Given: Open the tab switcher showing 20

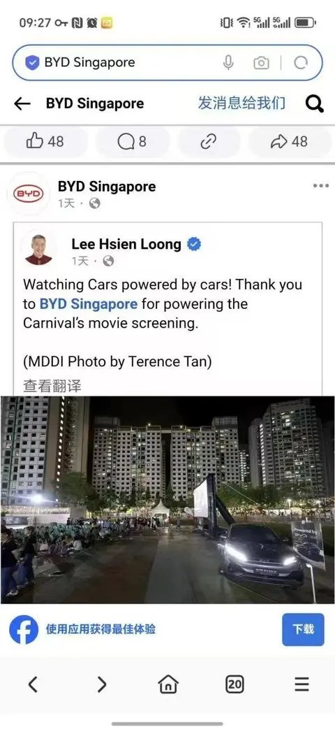Looking at the screenshot, I should click(234, 684).
